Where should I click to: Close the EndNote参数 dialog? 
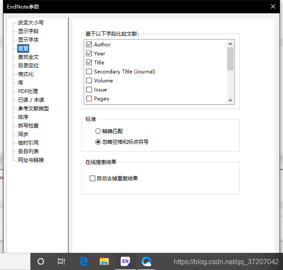point(273,6)
